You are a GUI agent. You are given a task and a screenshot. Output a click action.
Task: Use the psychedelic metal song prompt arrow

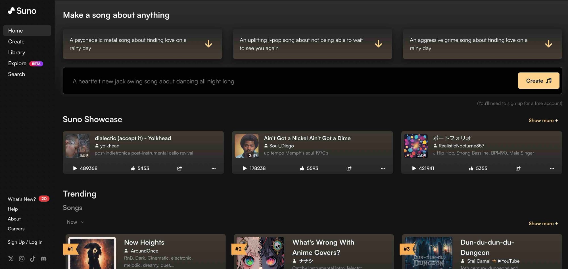click(x=208, y=44)
